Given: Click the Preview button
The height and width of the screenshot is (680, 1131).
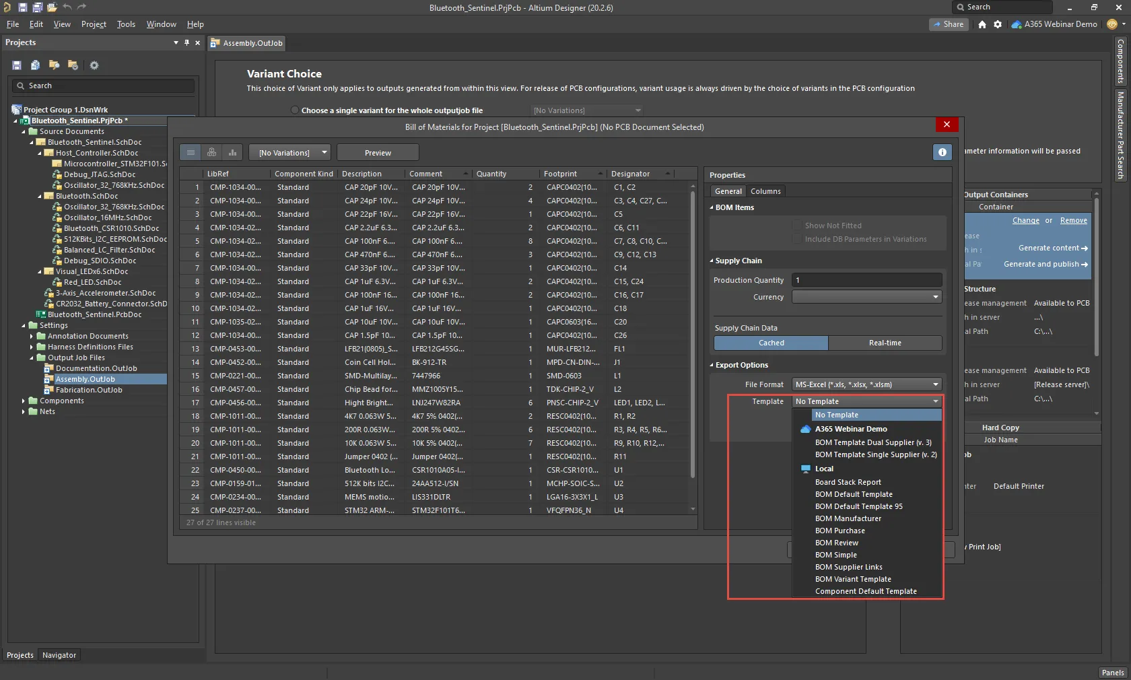Looking at the screenshot, I should (378, 153).
